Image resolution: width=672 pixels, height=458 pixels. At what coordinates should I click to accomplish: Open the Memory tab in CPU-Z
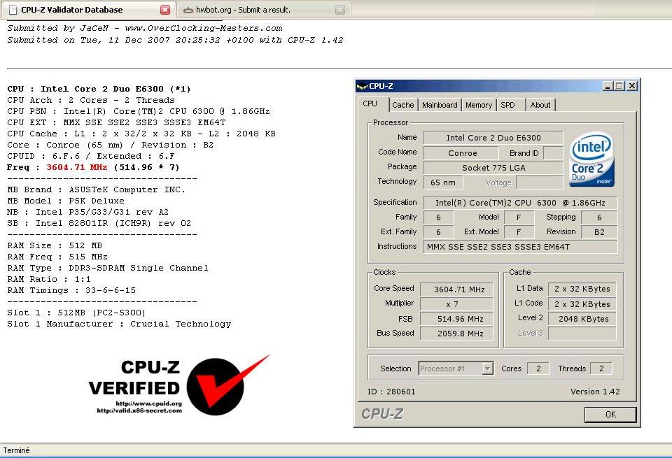479,105
